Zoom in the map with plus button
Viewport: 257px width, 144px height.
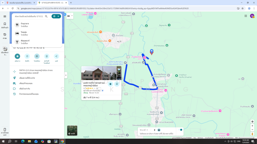pyautogui.click(x=253, y=126)
